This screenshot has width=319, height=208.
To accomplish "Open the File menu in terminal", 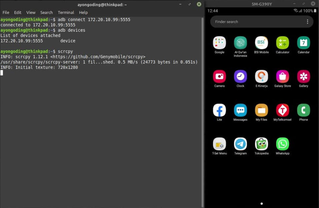I will pos(6,12).
